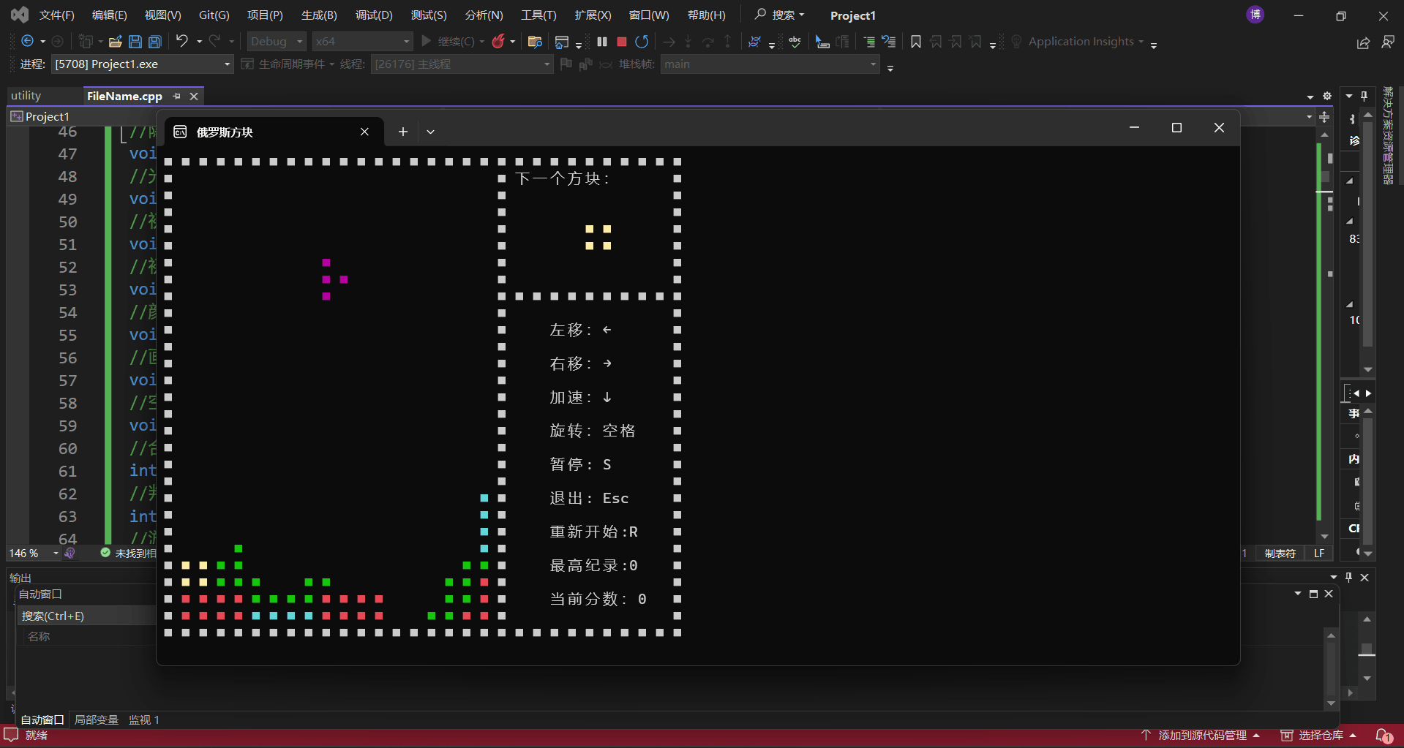Image resolution: width=1404 pixels, height=748 pixels.
Task: Click the increase indent icon
Action: tap(869, 42)
